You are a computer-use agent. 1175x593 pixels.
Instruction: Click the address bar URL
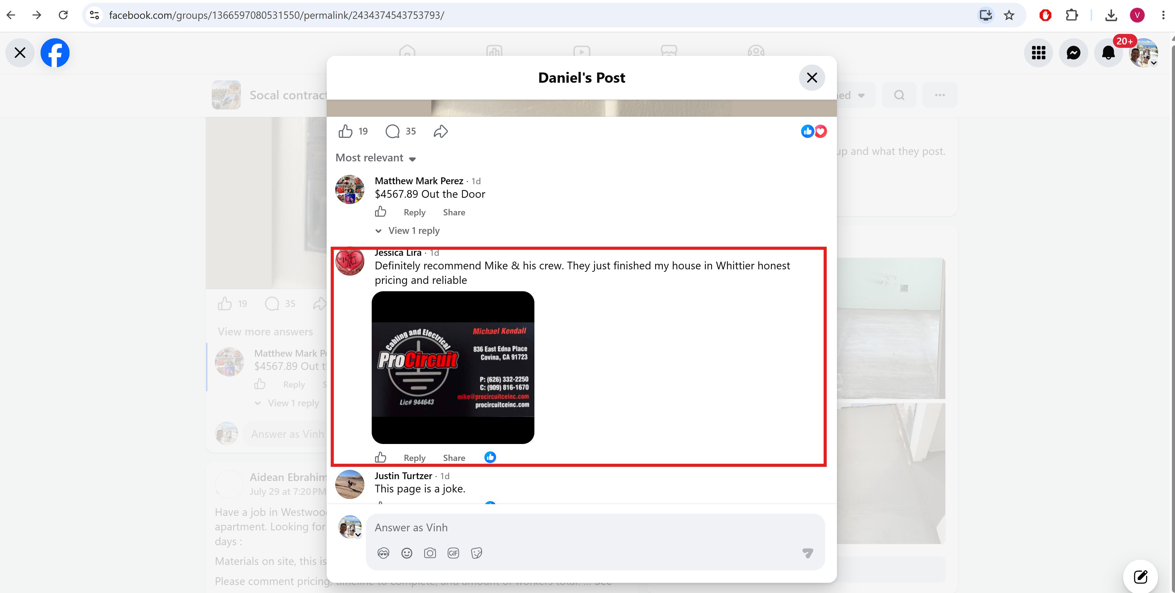[276, 15]
